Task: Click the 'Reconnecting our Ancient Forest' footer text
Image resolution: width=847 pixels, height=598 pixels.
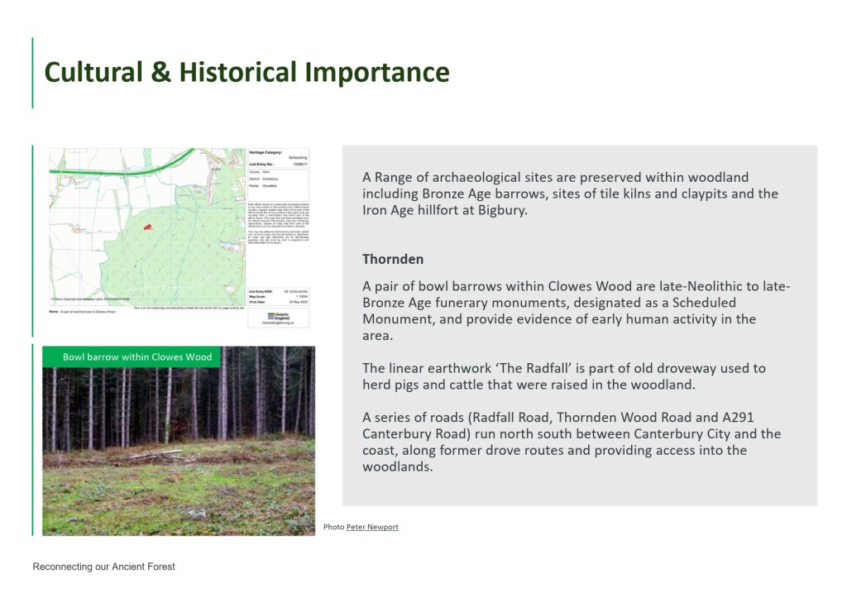Action: pyautogui.click(x=103, y=567)
